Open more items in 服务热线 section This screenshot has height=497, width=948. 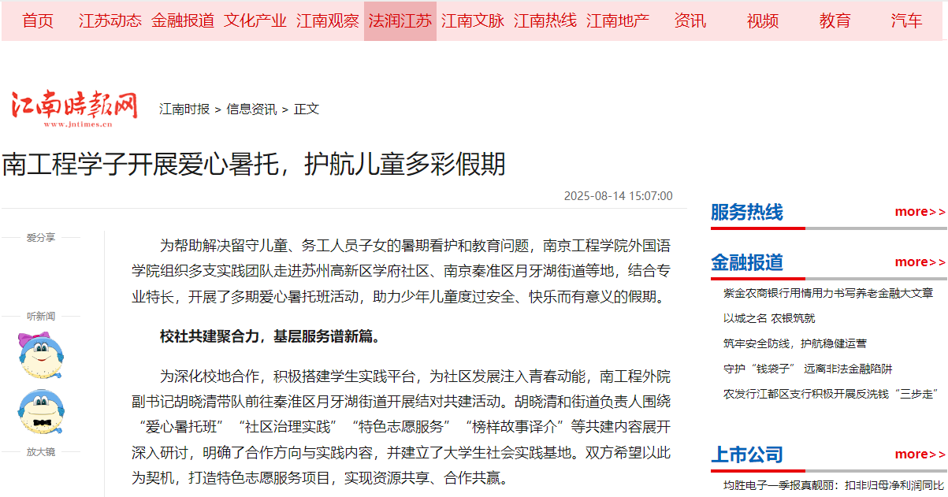click(919, 211)
